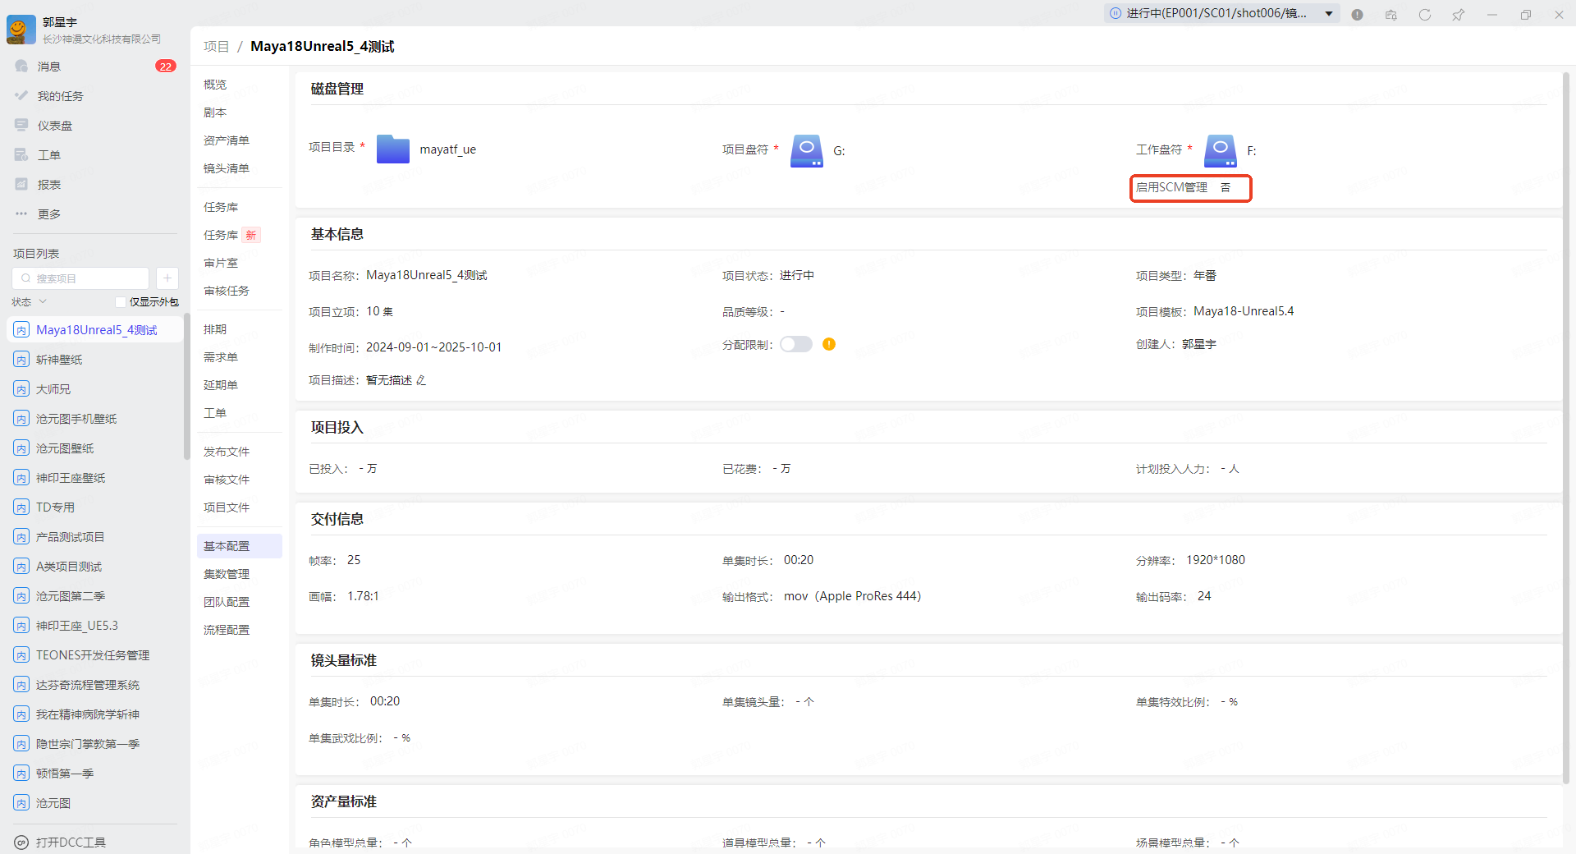
Task: Click the 项目 breadcrumb link
Action: 216,47
